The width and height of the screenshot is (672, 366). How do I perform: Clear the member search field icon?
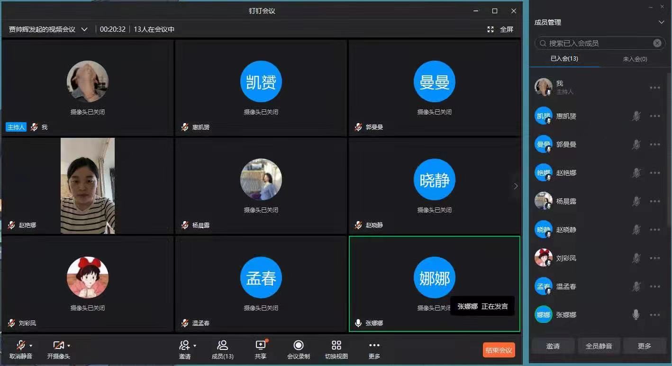[657, 43]
